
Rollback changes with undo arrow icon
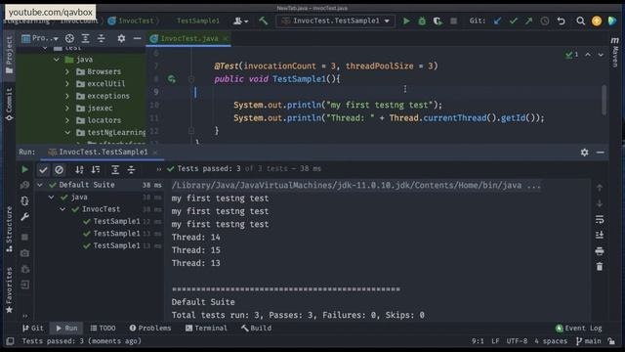pyautogui.click(x=561, y=21)
